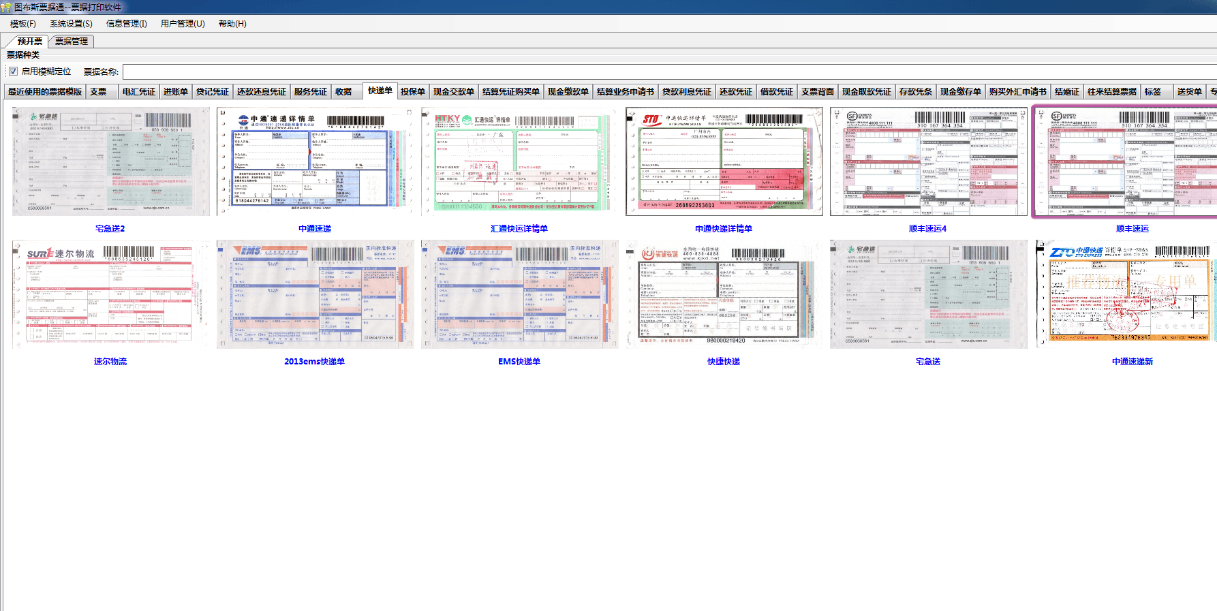This screenshot has height=611, width=1217.
Task: Select the 往来结算票据 category tab
Action: 1112,92
